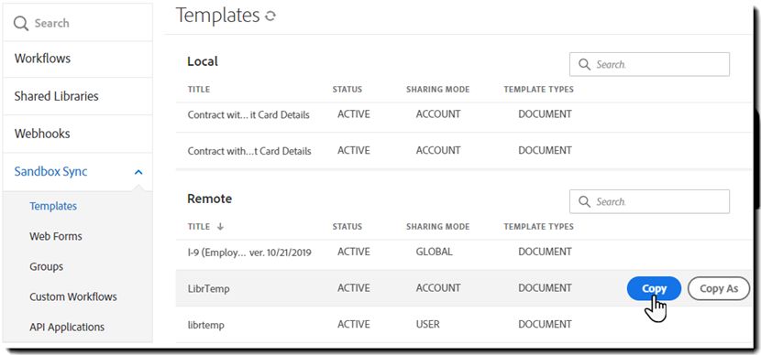This screenshot has width=761, height=355.
Task: Select Sandbox Sync in the sidebar
Action: (x=51, y=171)
